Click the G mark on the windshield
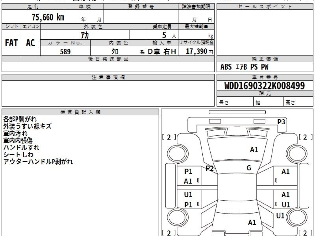 249,168
